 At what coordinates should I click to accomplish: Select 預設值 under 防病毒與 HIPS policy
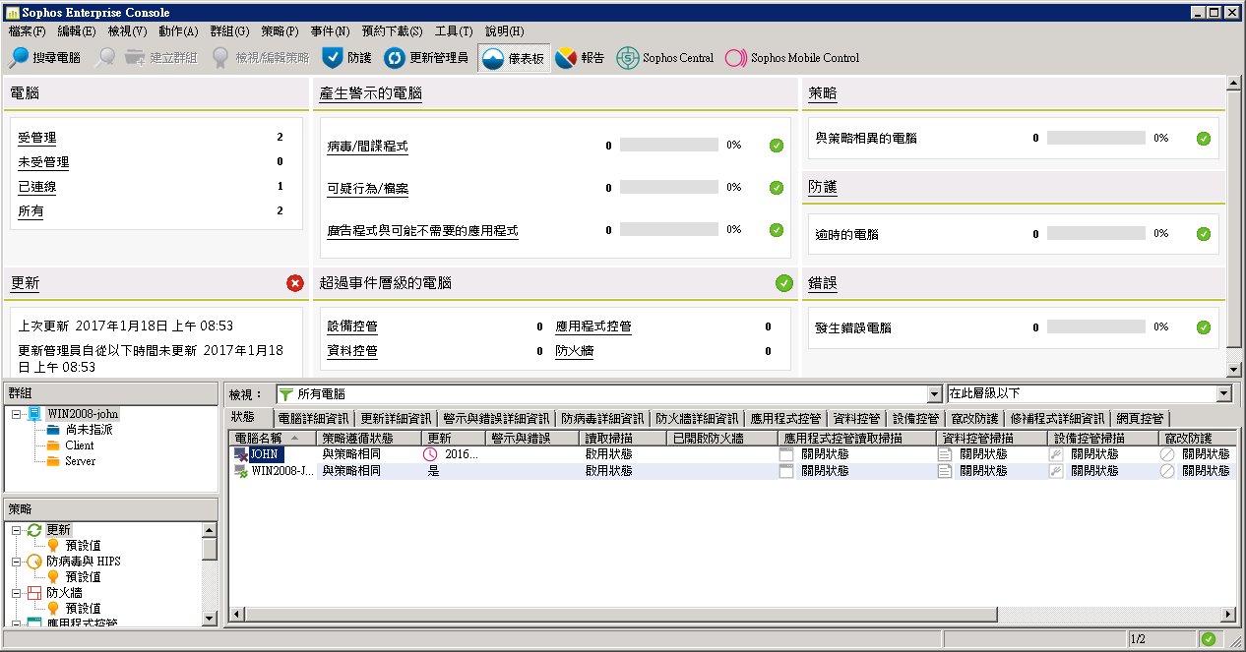pos(83,577)
